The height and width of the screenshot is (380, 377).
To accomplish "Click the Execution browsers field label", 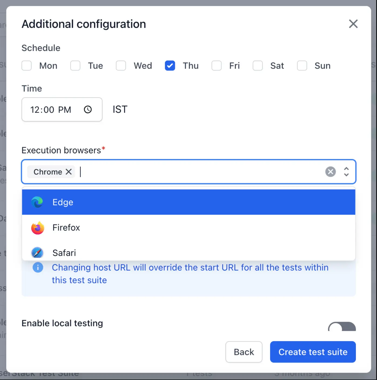I will point(63,150).
